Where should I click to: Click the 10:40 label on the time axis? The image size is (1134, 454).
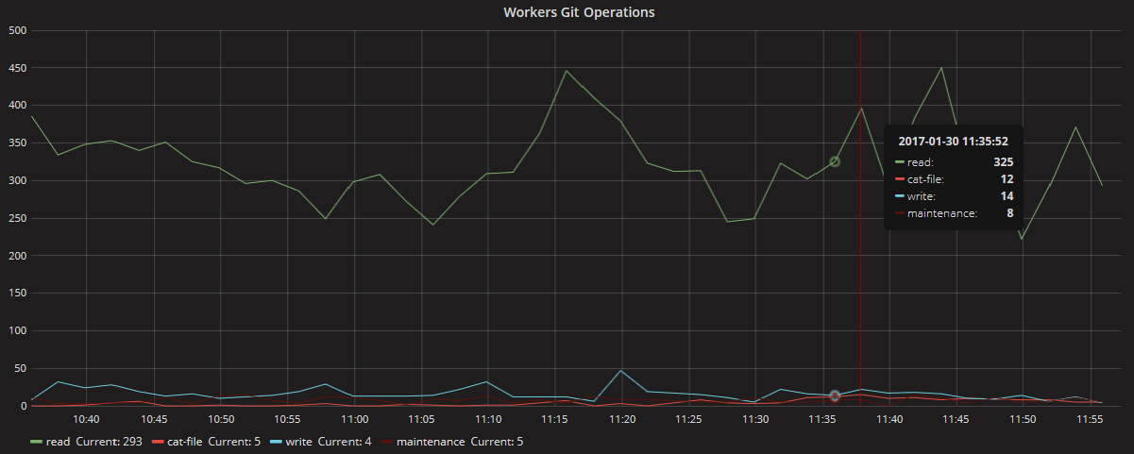click(86, 419)
